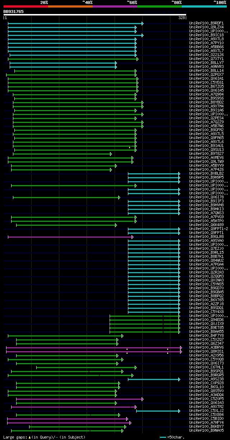230x440 pixels.
Task: Click the purple alignment bar for A3BRV6
Action: pos(94,348)
